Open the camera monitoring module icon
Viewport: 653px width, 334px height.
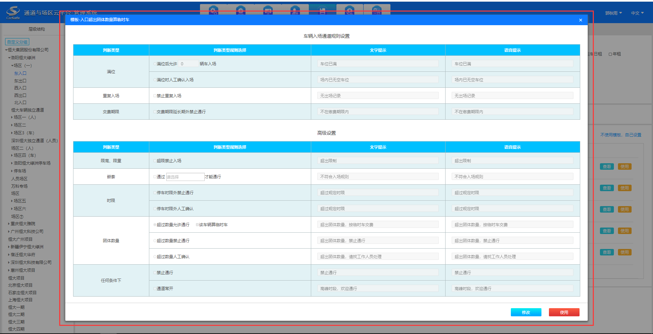tap(241, 10)
